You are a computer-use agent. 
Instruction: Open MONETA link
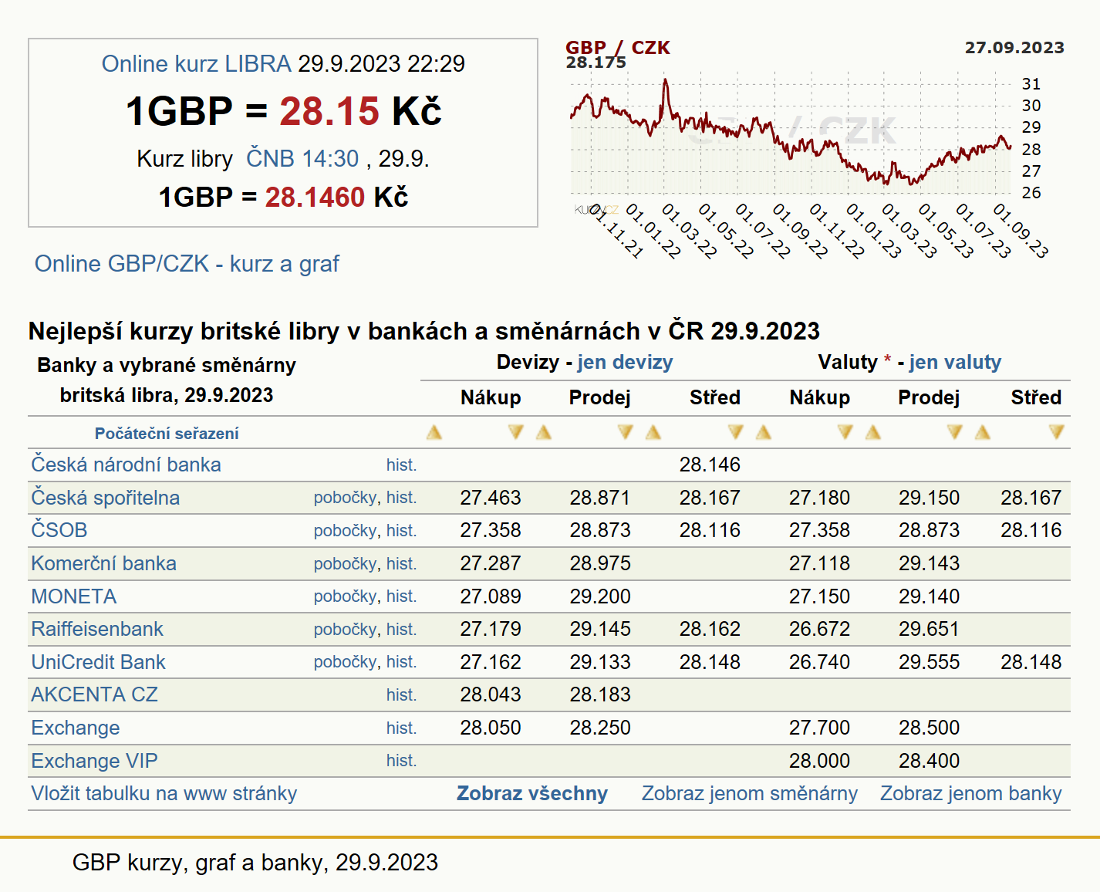(73, 596)
